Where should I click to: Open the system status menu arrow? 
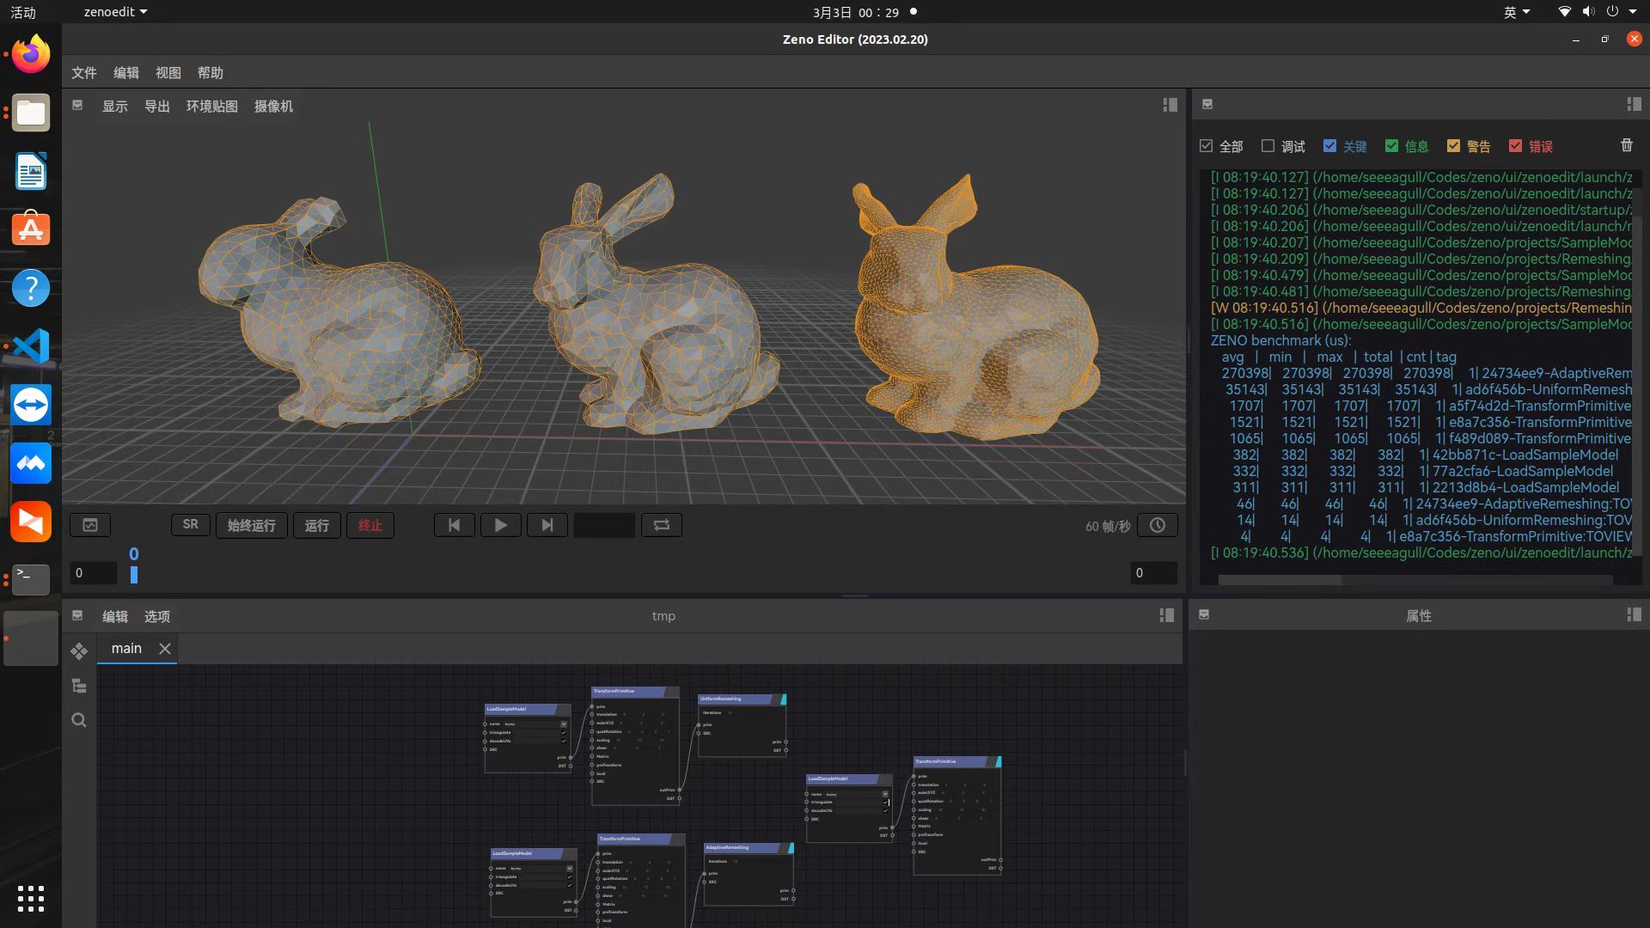1633,12
